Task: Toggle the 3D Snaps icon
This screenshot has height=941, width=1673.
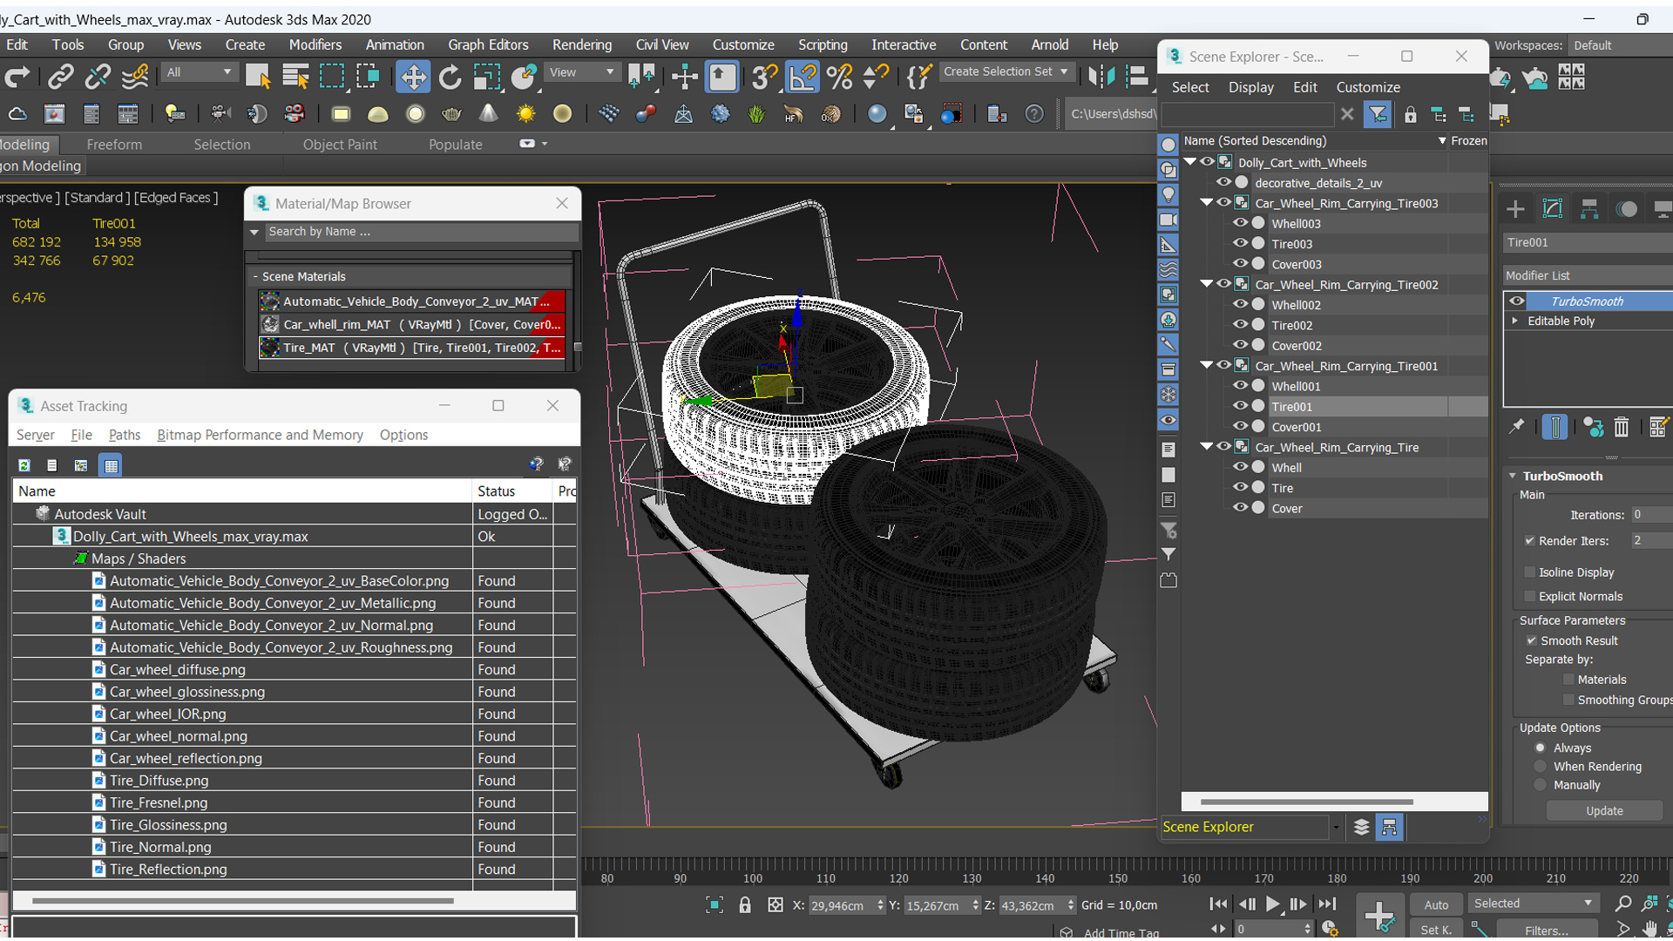Action: pos(764,78)
